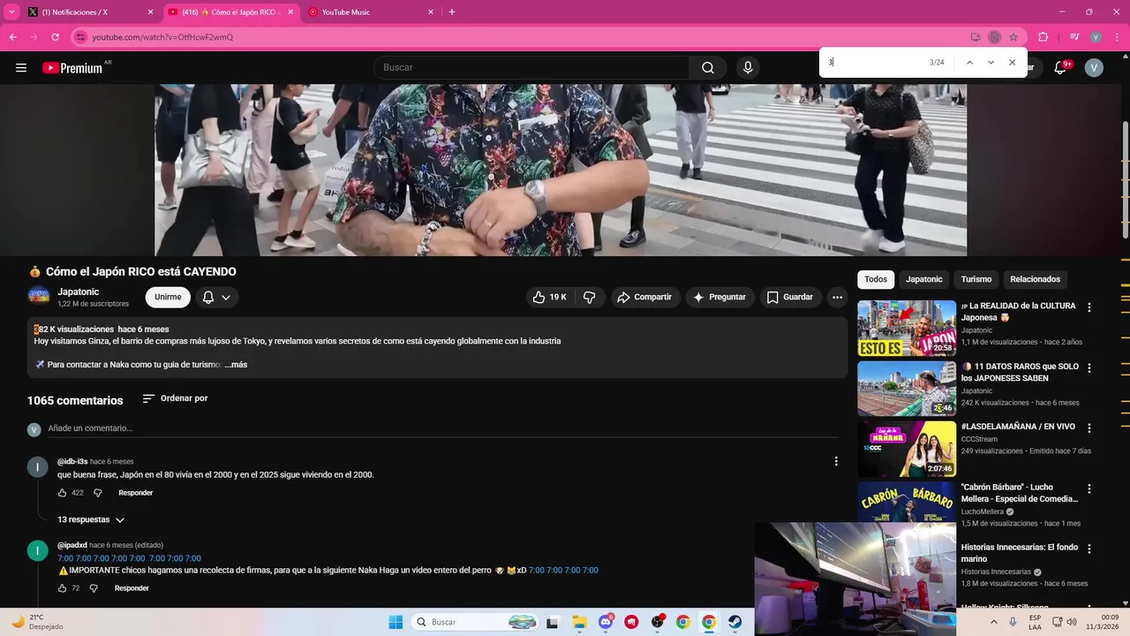
Task: Open Windows Start menu
Action: 395,622
